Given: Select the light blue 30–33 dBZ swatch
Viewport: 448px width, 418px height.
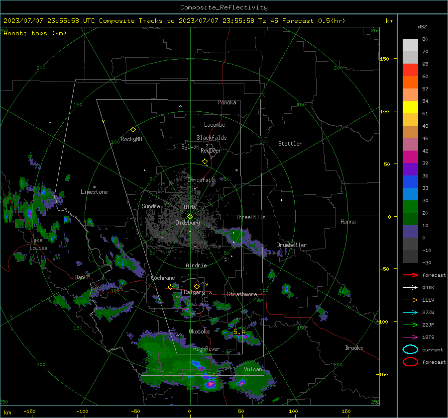Looking at the screenshot, I should pos(410,194).
